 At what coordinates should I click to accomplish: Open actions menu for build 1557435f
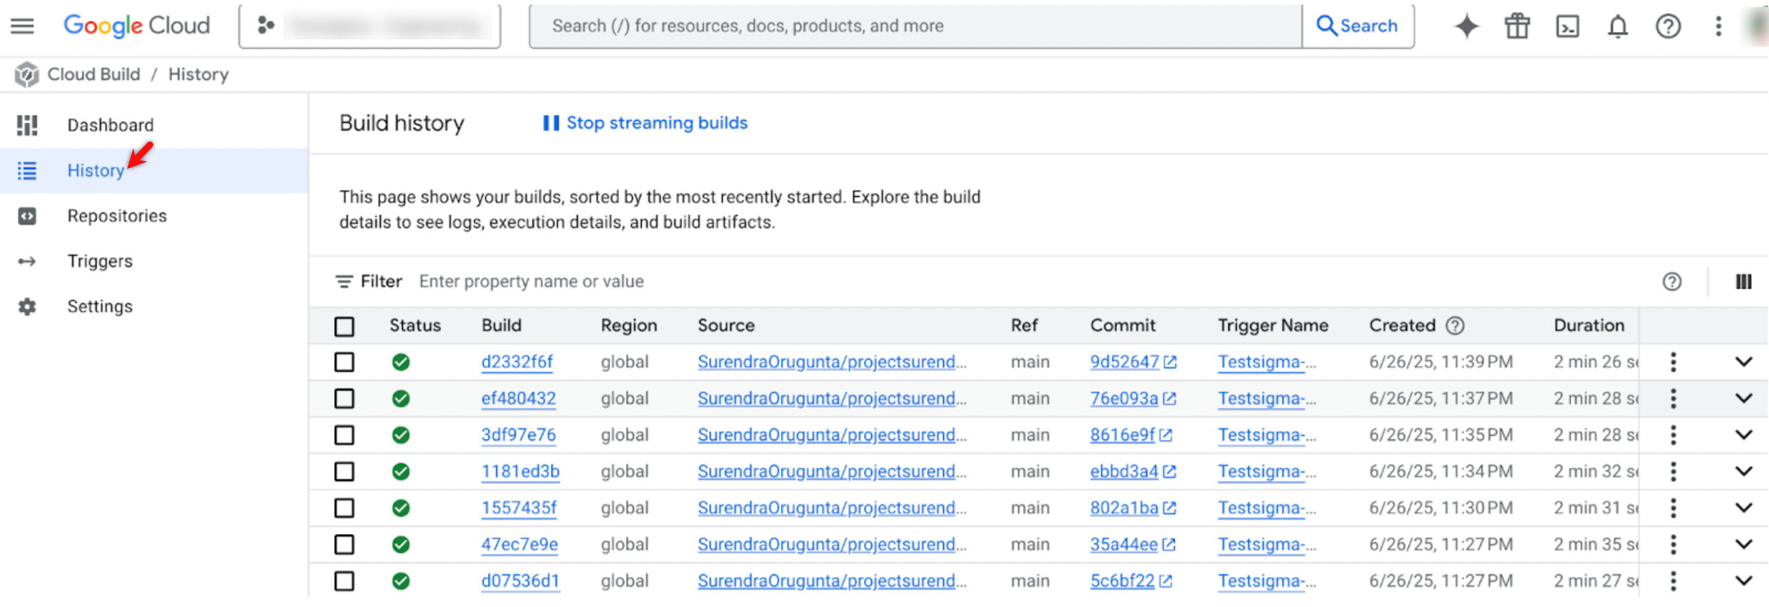(x=1673, y=507)
